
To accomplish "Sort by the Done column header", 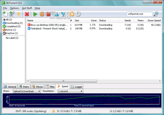I will [x=92, y=21].
